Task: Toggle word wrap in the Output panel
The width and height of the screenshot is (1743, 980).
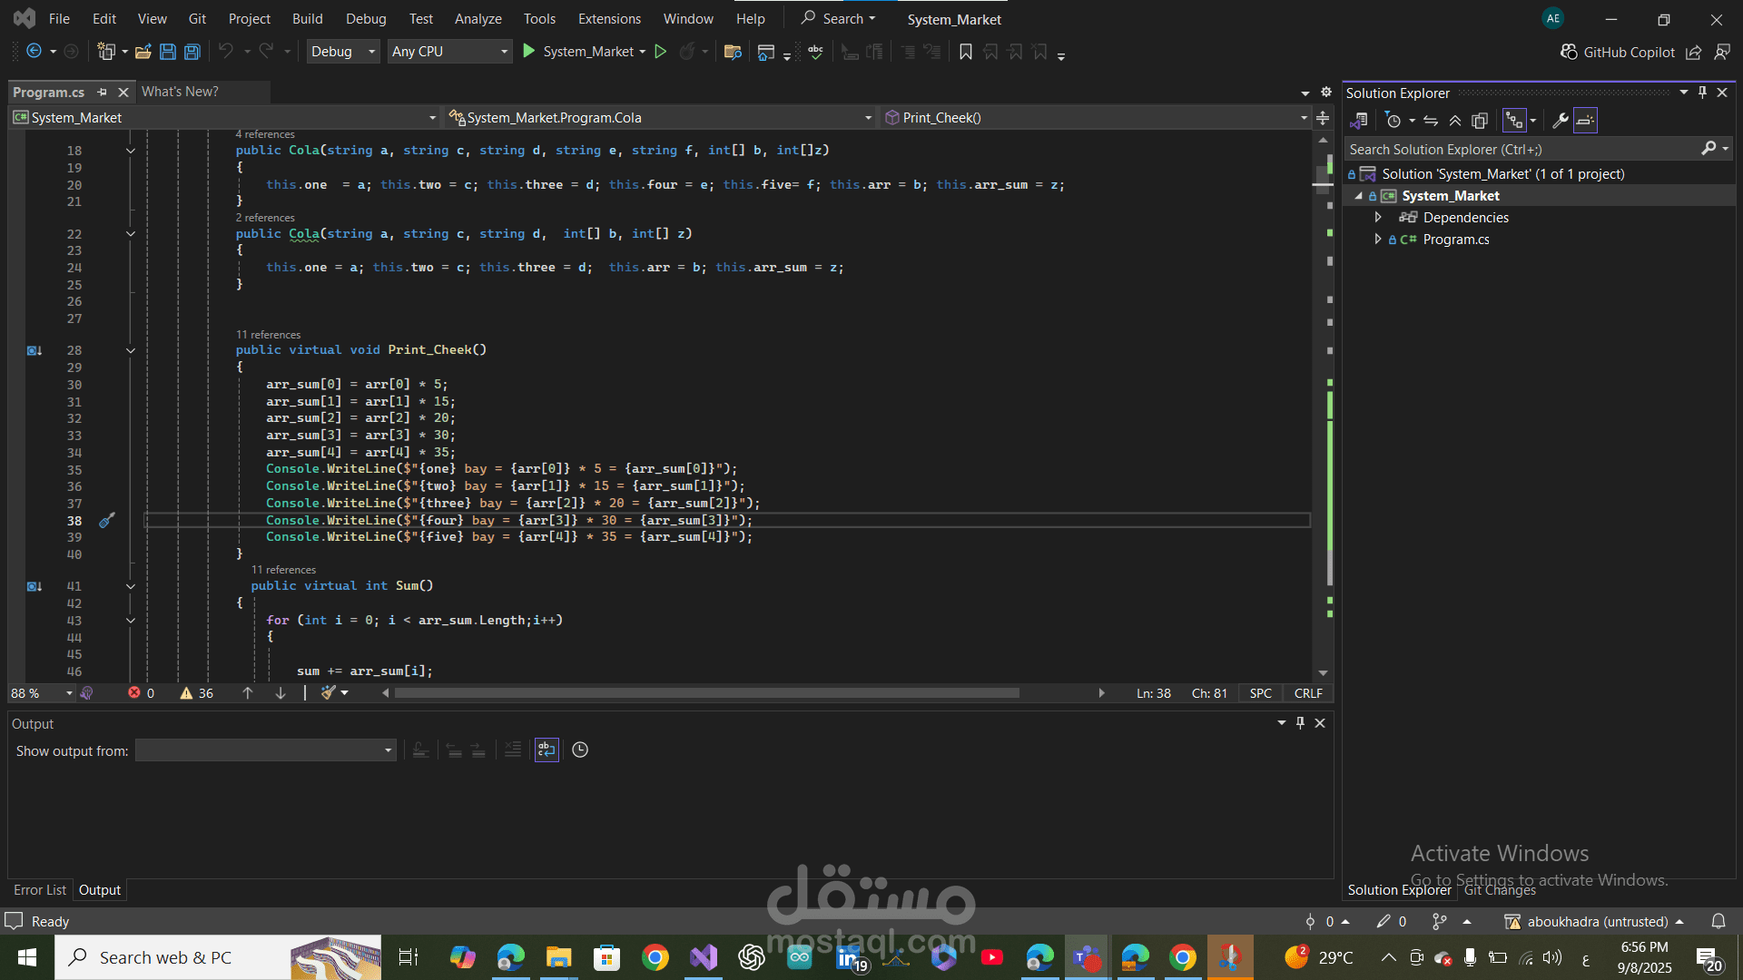Action: (547, 750)
